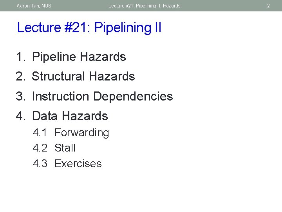282x212 pixels.
Task: Click the slide number 2 in header
Action: 268,6
